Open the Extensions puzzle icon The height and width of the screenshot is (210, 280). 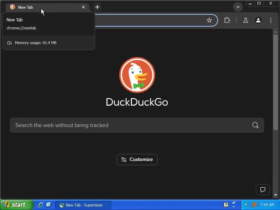227,20
